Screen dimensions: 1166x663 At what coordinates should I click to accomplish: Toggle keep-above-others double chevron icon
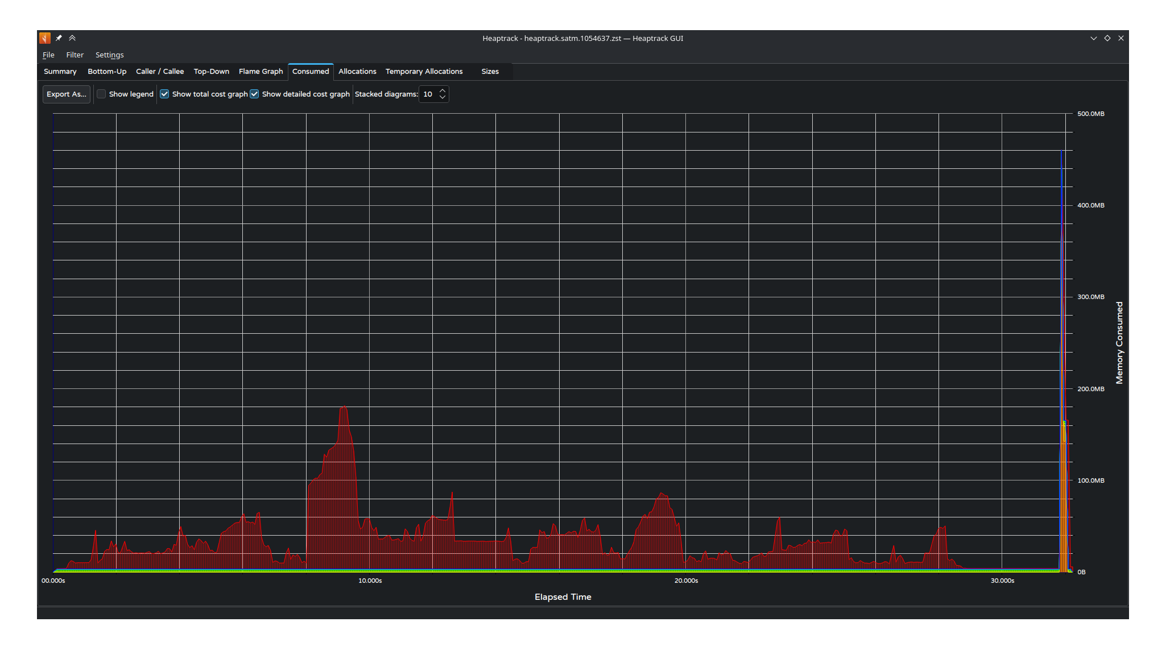pos(72,38)
